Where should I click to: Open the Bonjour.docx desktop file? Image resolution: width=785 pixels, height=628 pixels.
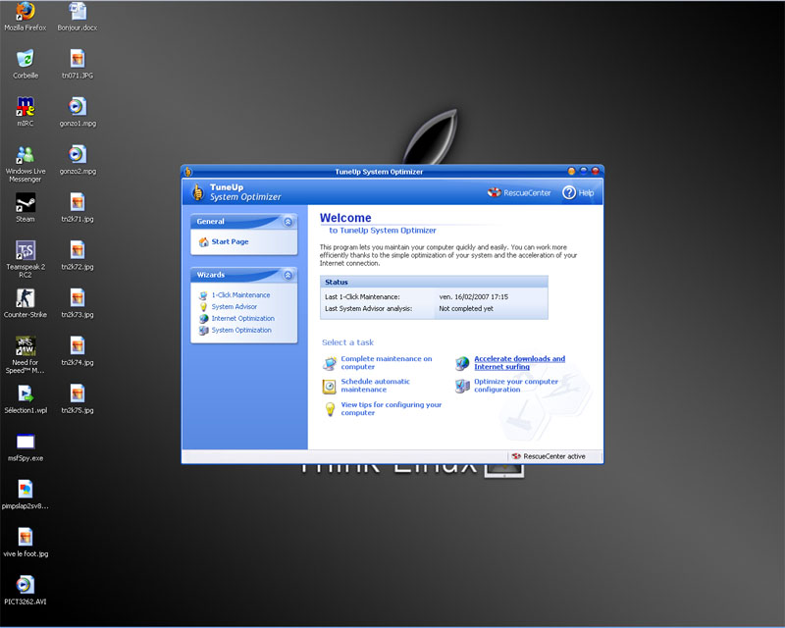click(x=78, y=16)
